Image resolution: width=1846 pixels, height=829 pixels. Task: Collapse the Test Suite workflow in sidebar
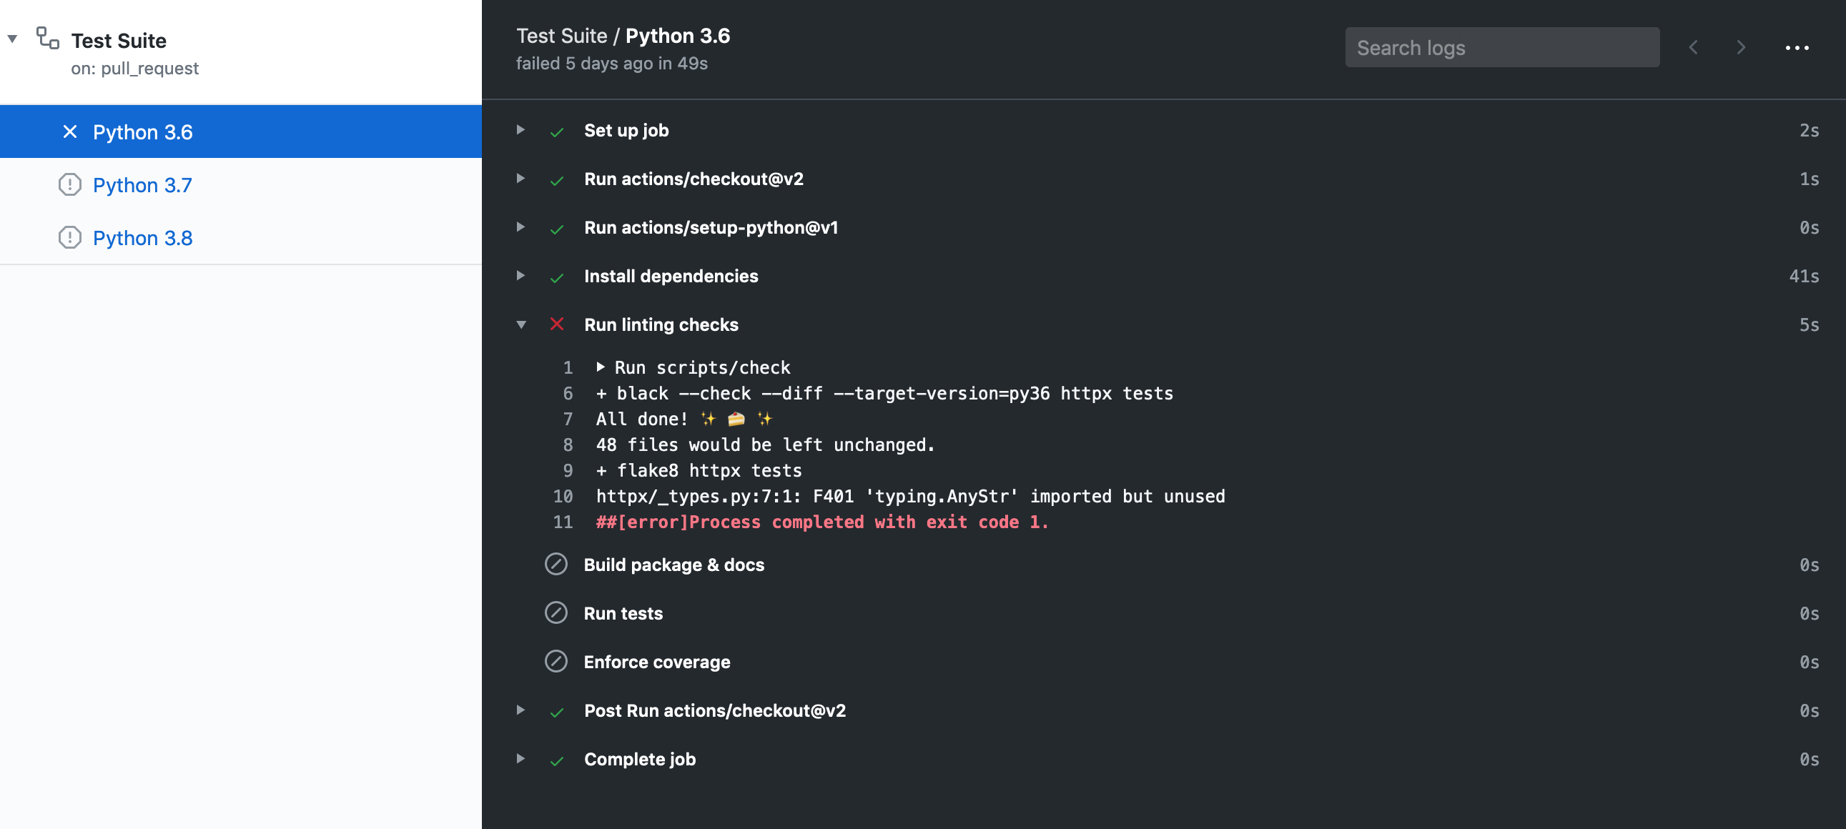pos(11,39)
